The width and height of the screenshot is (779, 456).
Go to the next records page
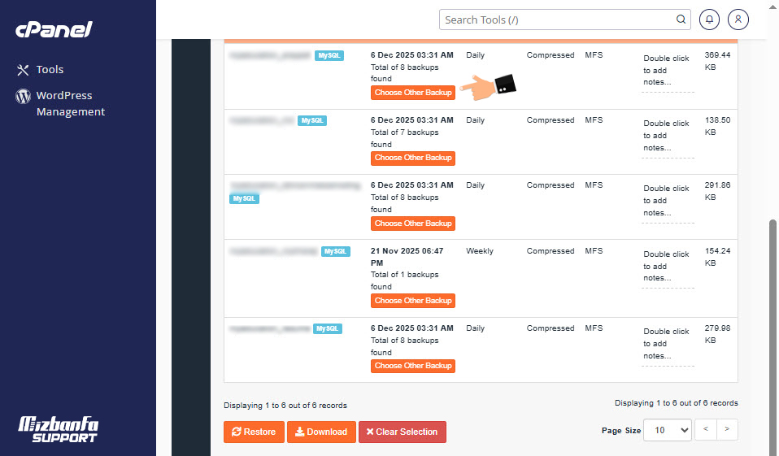[x=727, y=430]
